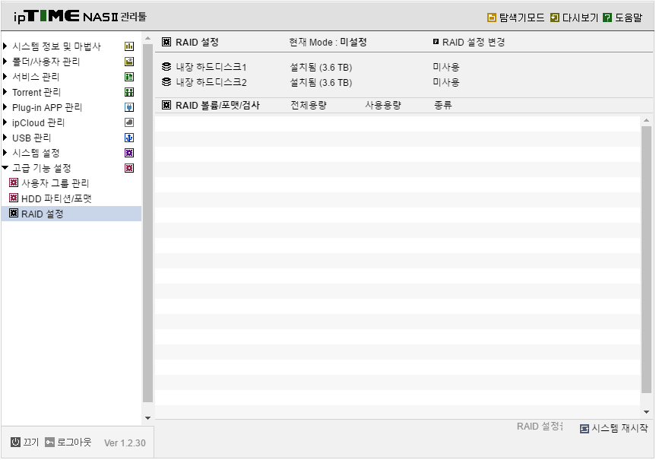Click the disk icon for 내장 하드디스크1

click(x=166, y=67)
